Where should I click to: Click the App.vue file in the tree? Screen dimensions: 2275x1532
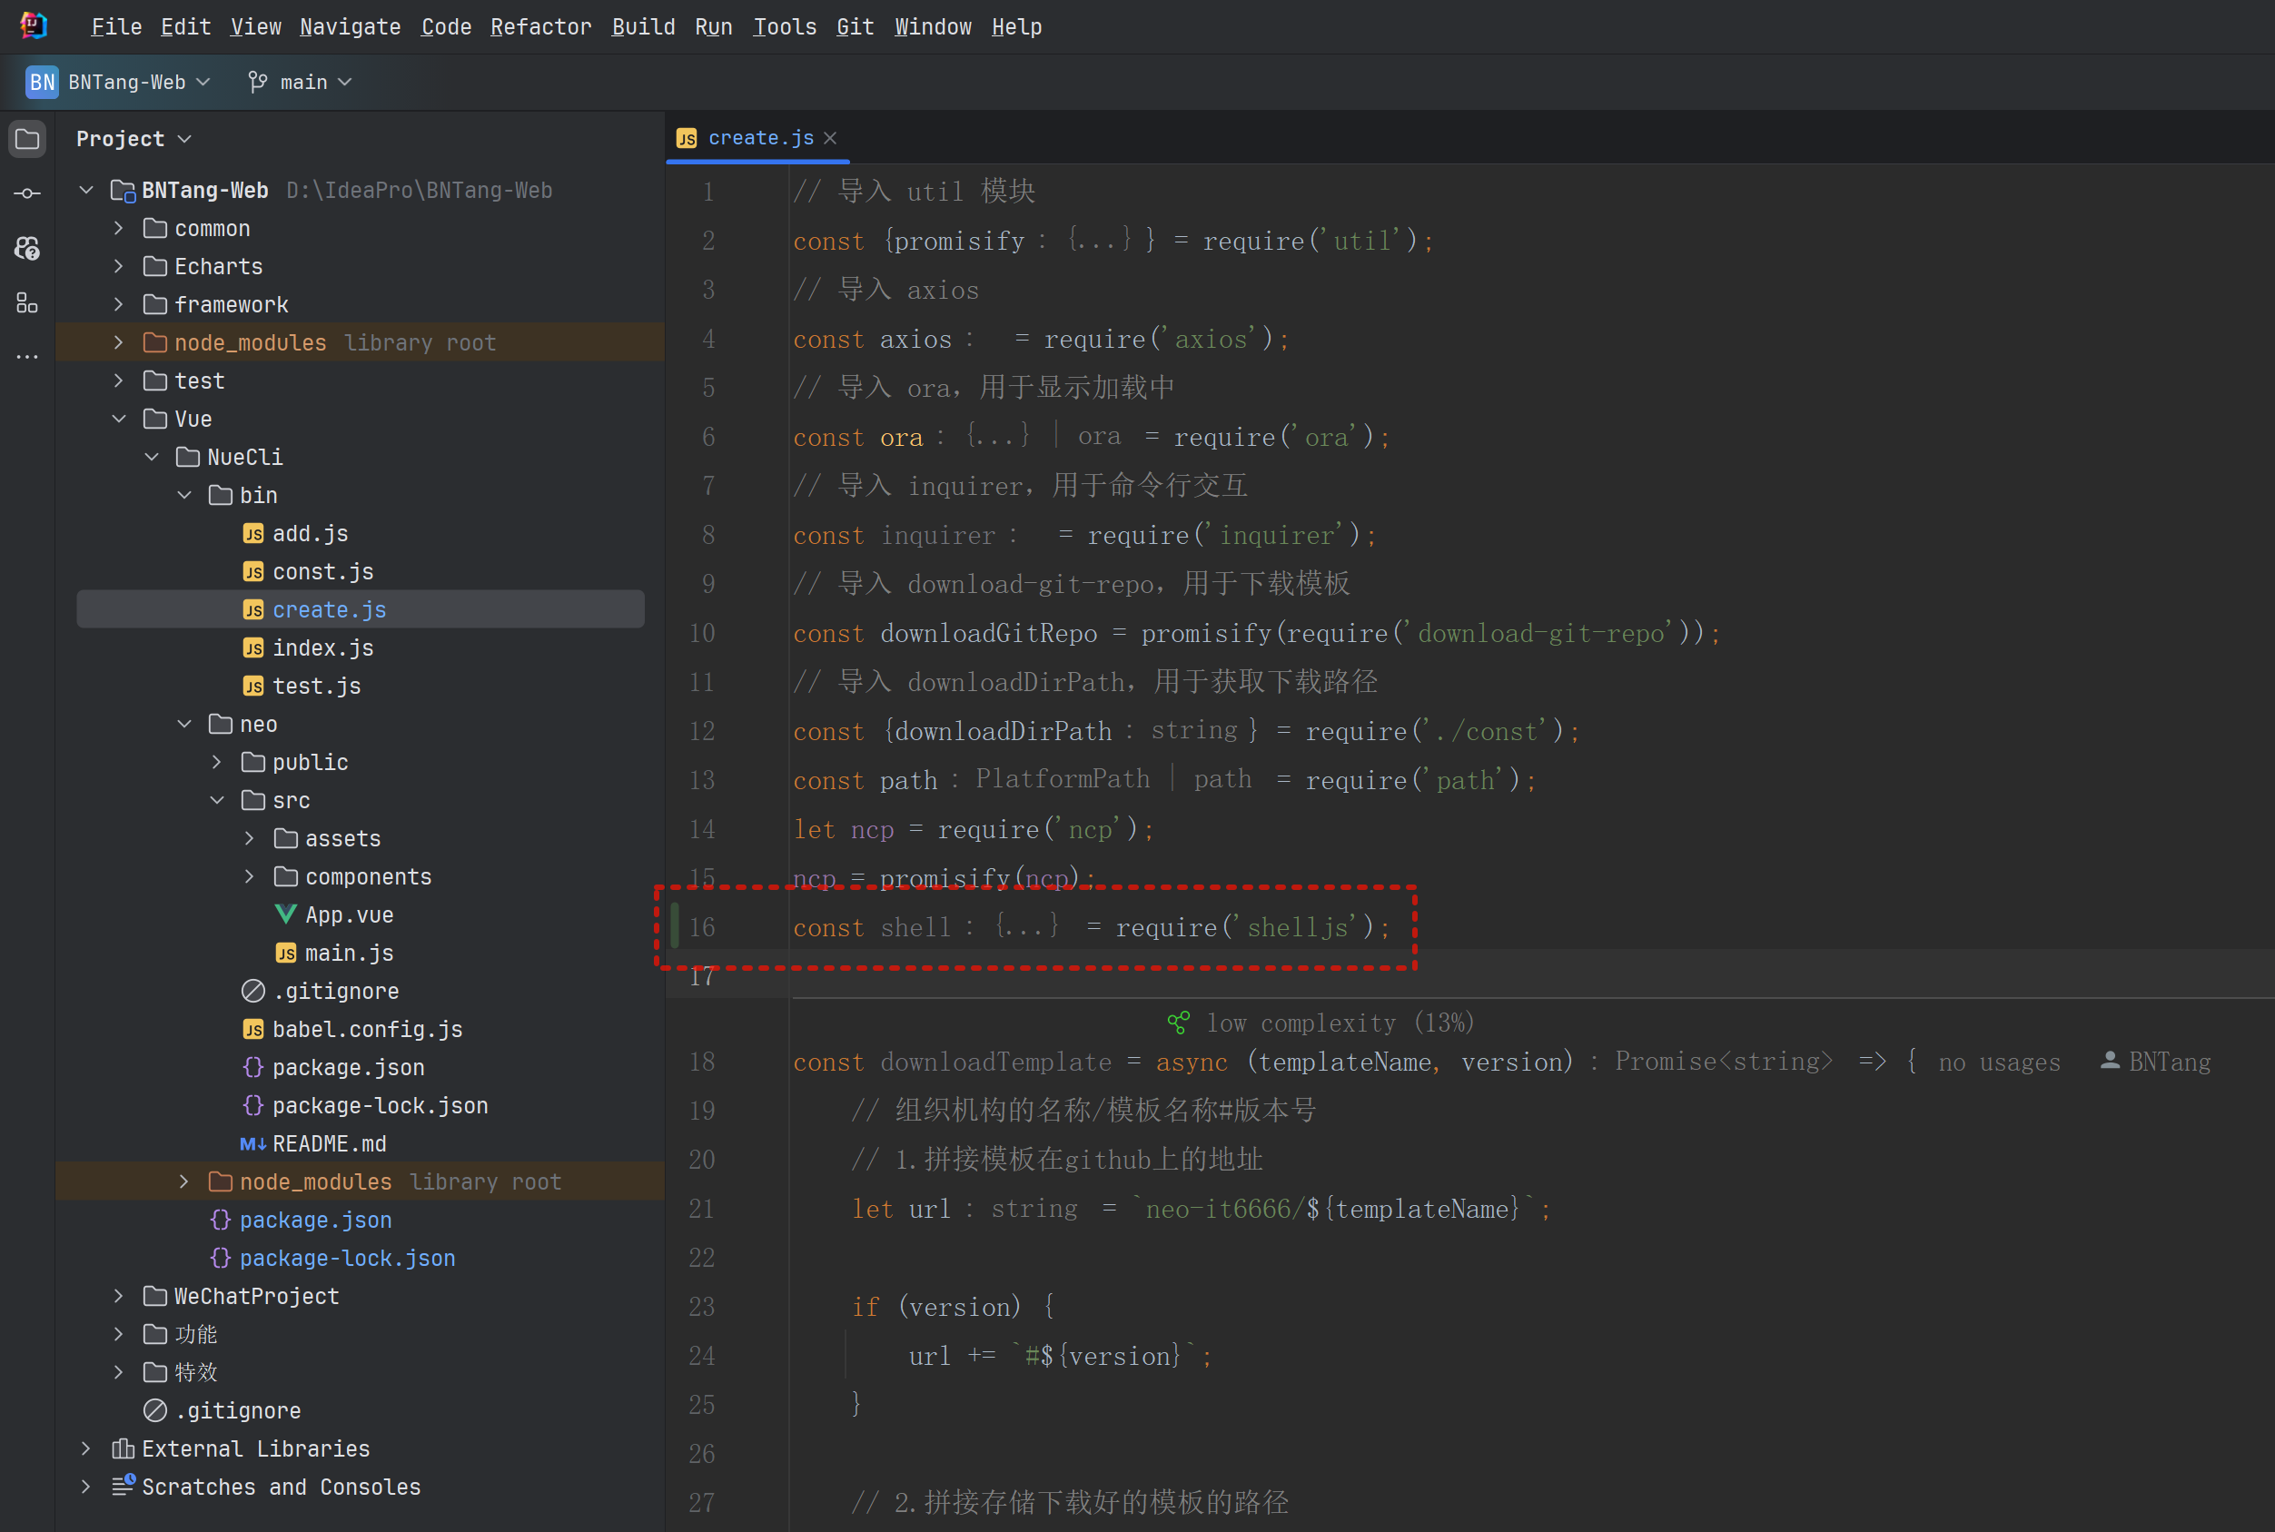coord(348,915)
